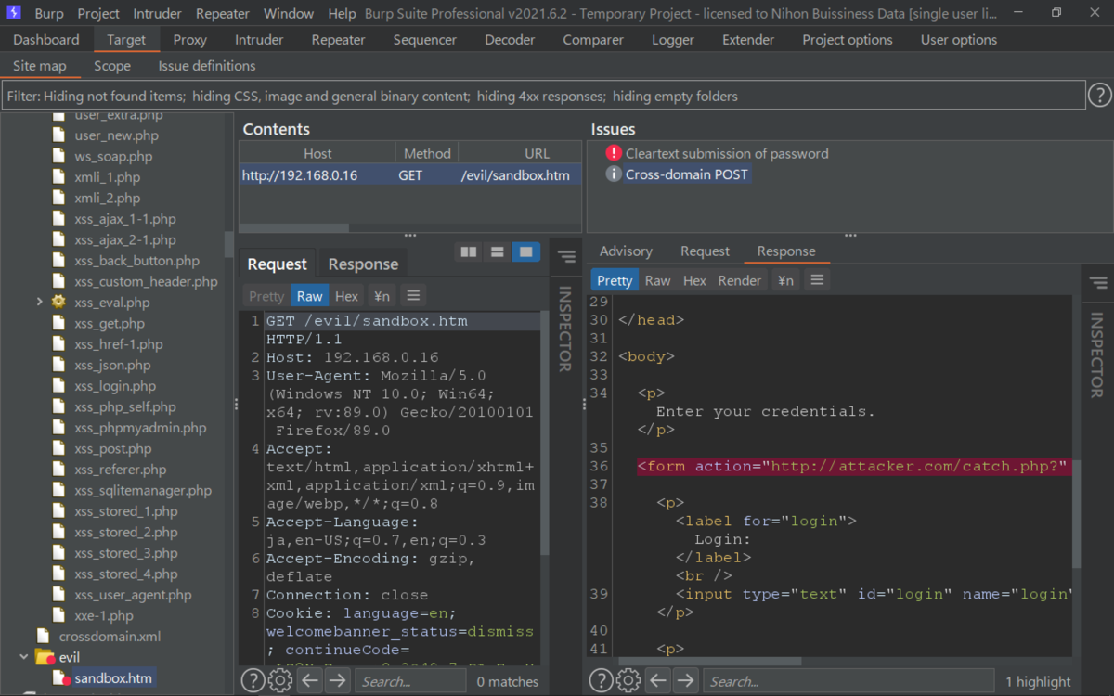Open the site map filter help icon
The height and width of the screenshot is (696, 1114).
[x=1099, y=96]
